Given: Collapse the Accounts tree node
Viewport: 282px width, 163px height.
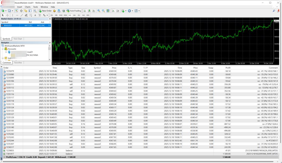Looking at the screenshot, I should (x=3, y=49).
